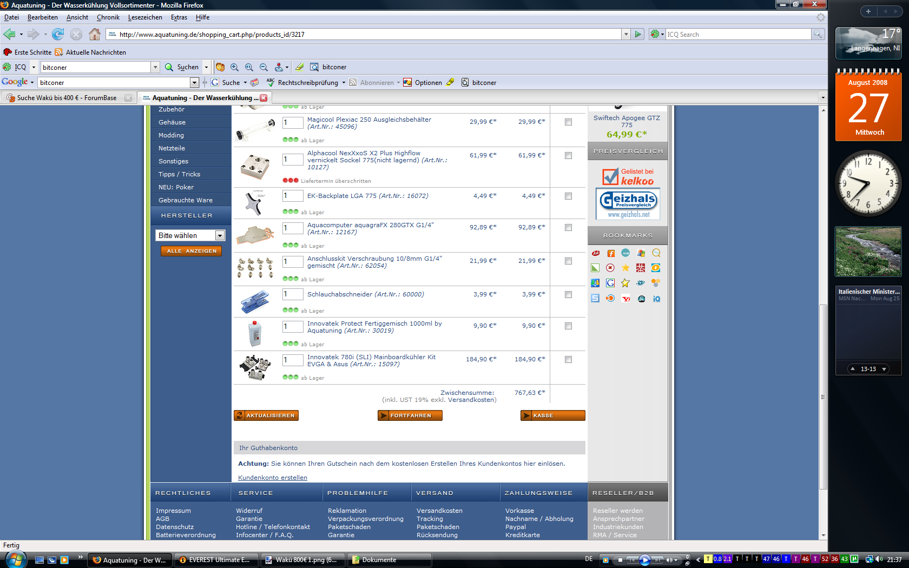
Task: Click the ALLE ANZEIGEN button
Action: tap(192, 251)
